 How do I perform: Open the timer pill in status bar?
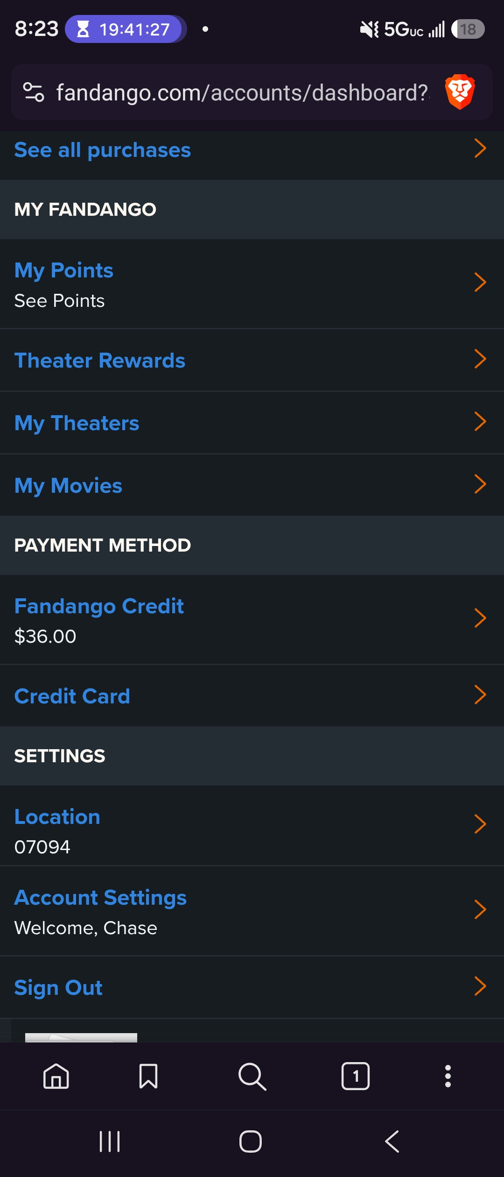pyautogui.click(x=126, y=29)
